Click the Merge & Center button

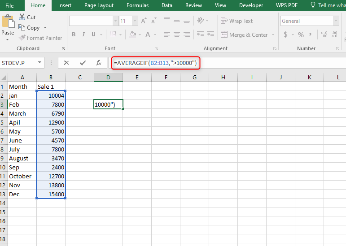(244, 35)
